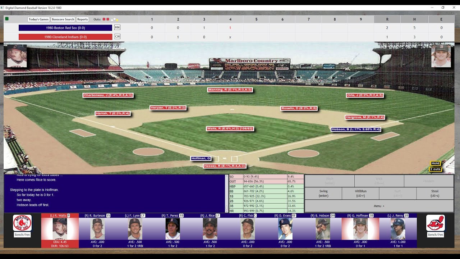
Task: Click play-by-play log scrollbar
Action: (x=226, y=194)
